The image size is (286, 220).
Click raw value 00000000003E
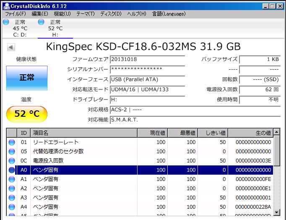253,161
